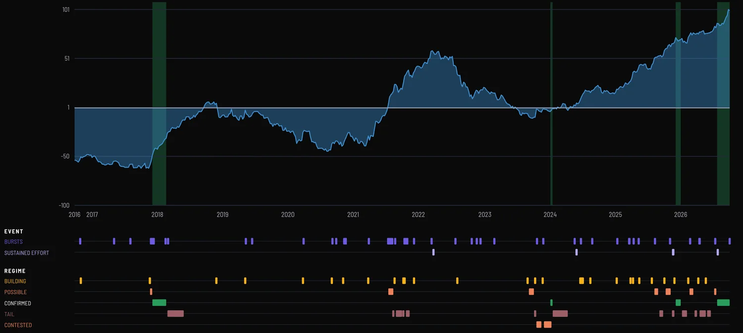
Task: Click the 2017 x-axis year label
Action: coord(92,215)
